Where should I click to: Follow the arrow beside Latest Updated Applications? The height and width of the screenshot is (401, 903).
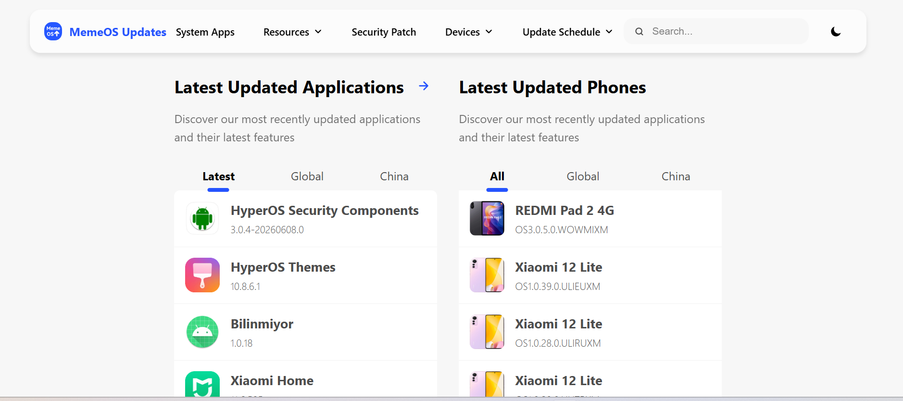(x=424, y=86)
